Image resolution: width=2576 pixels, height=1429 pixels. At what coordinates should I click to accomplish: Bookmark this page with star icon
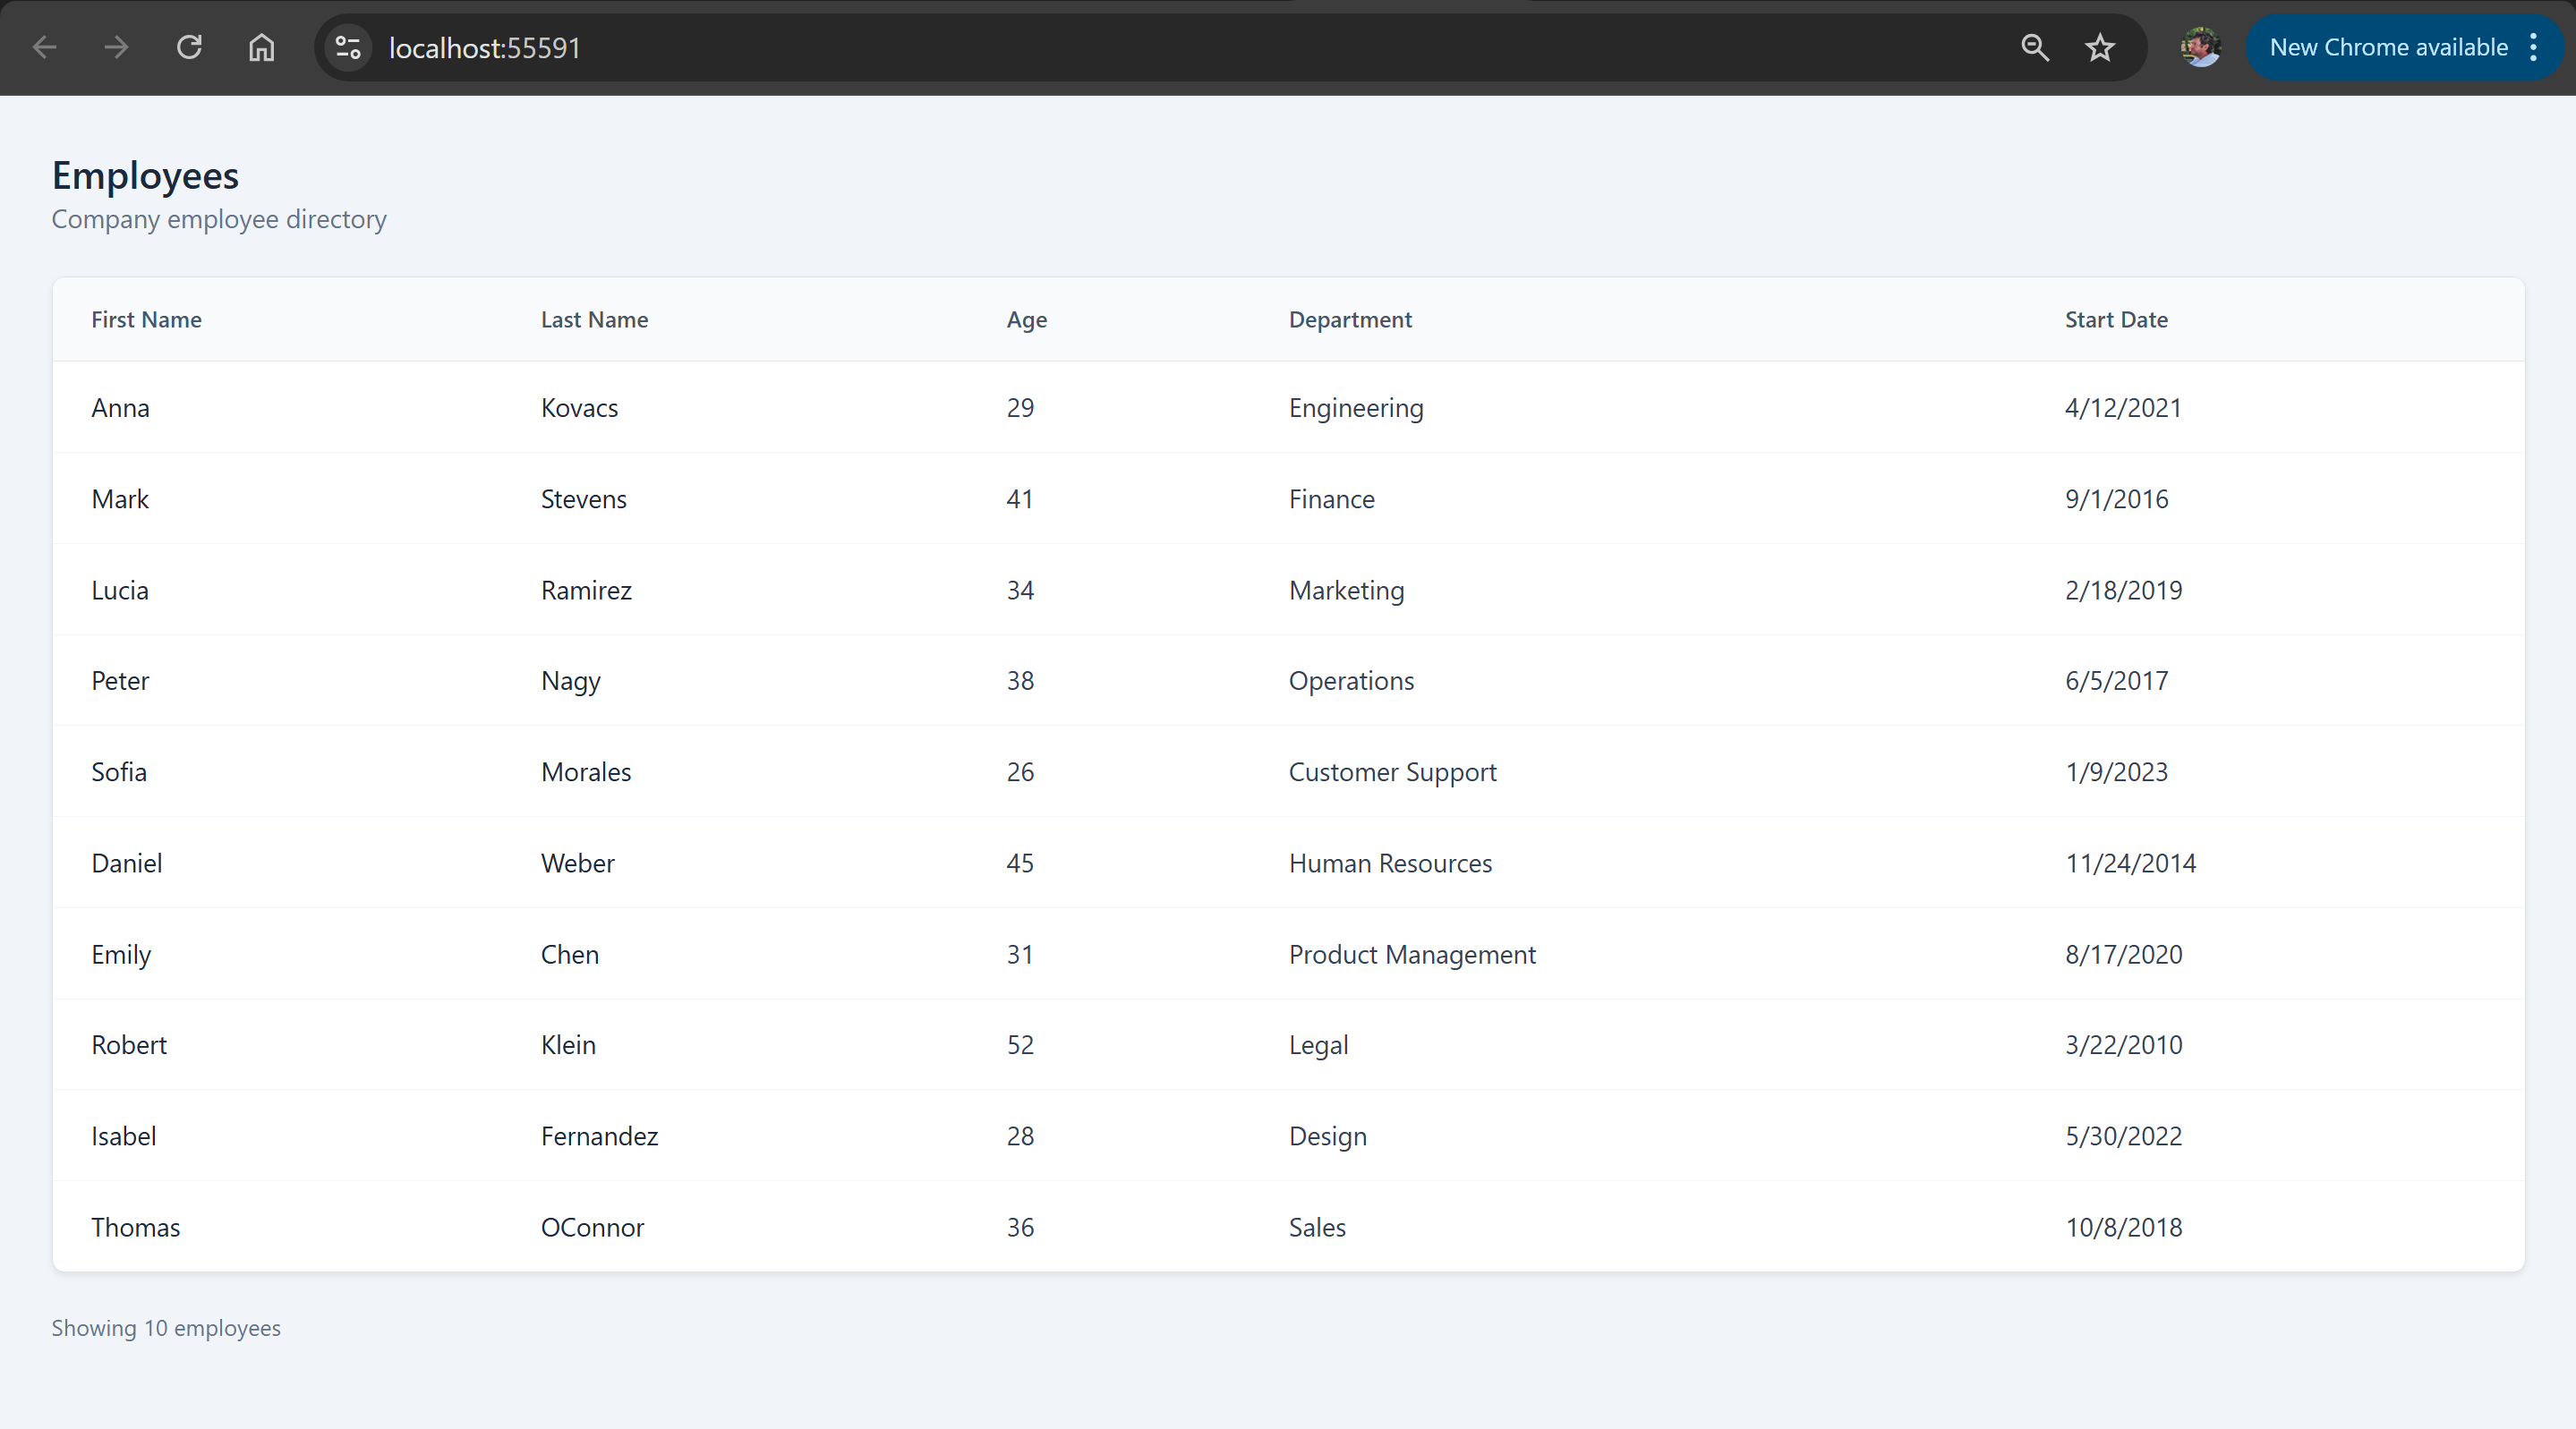(x=2100, y=47)
